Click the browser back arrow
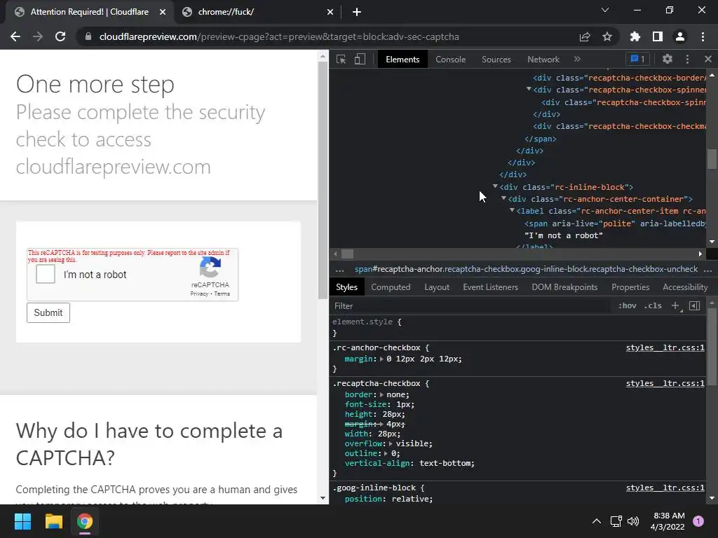The height and width of the screenshot is (538, 718). point(15,36)
